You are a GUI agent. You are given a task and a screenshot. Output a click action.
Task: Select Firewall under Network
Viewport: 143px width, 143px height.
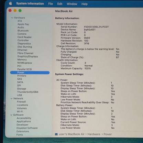pos(21,102)
